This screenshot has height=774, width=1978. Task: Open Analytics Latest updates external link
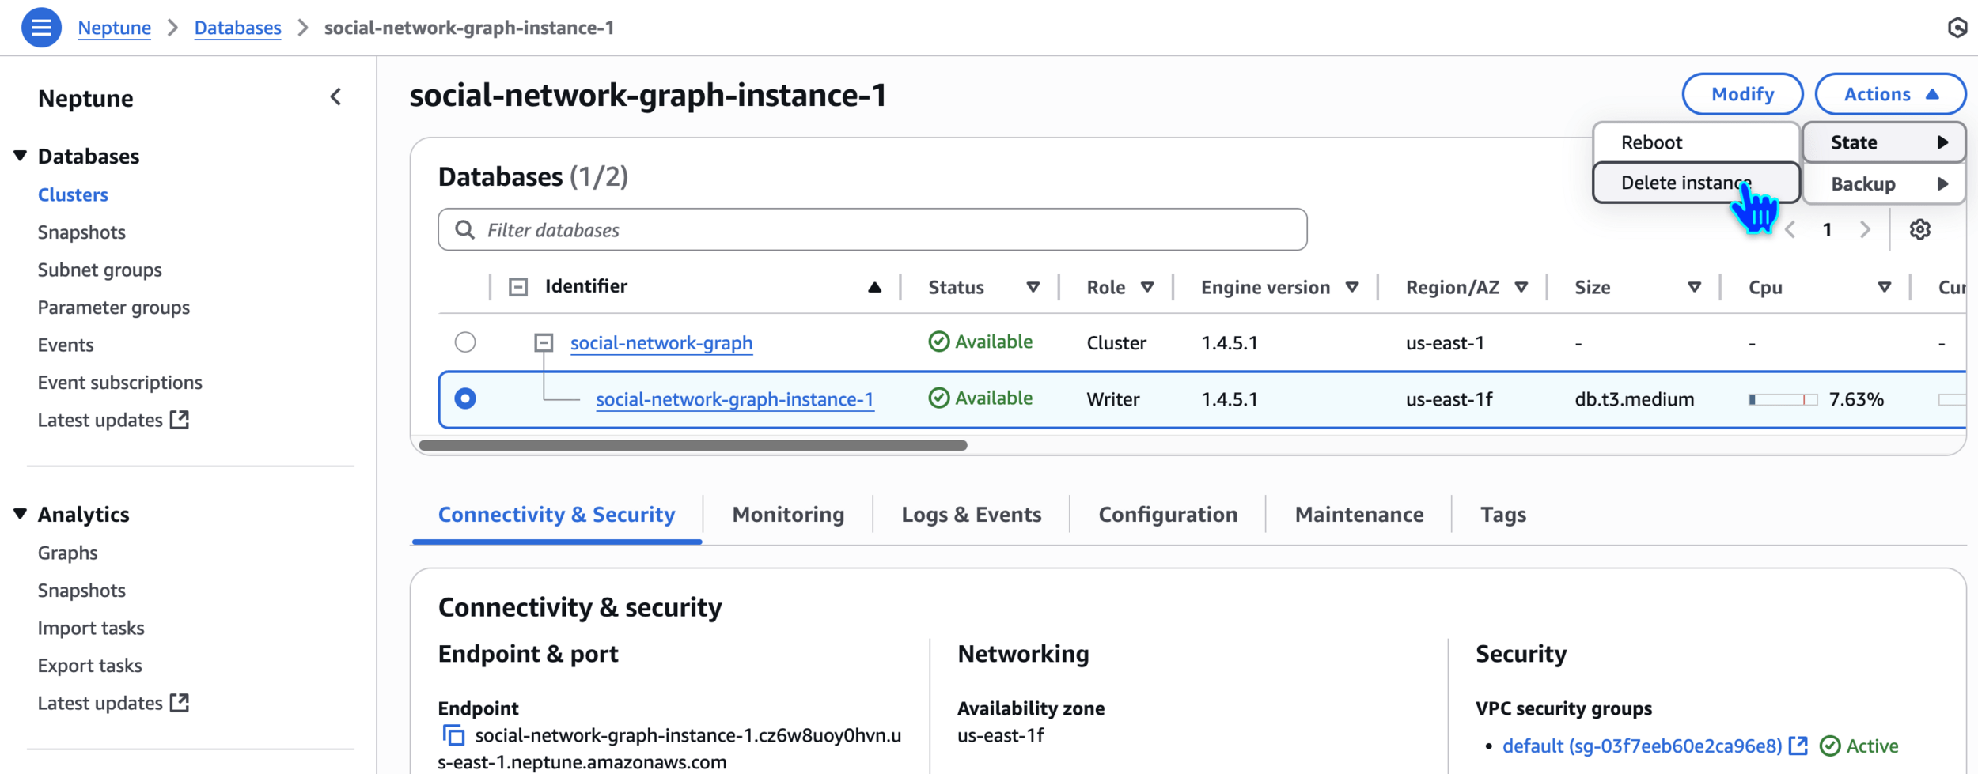[x=113, y=703]
